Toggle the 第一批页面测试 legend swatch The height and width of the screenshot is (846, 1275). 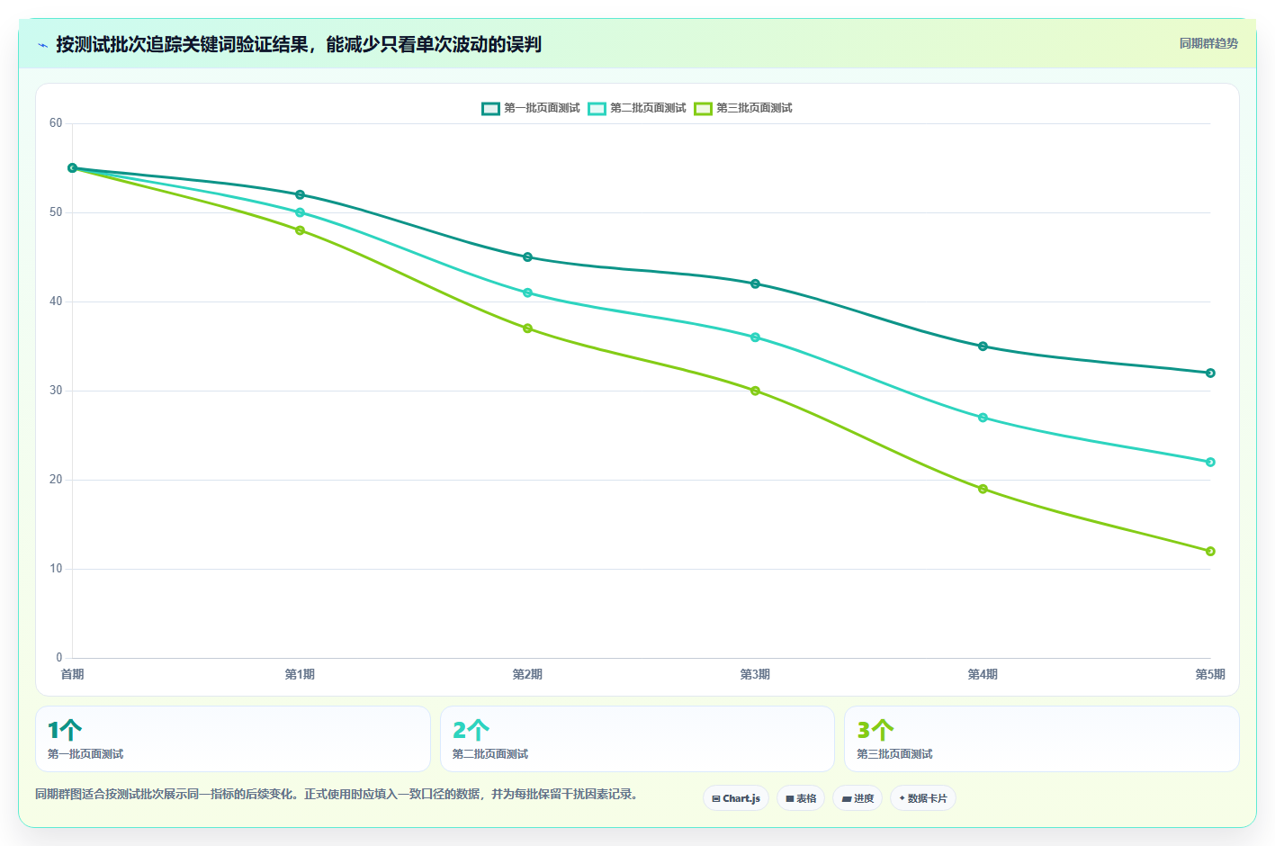tap(490, 109)
